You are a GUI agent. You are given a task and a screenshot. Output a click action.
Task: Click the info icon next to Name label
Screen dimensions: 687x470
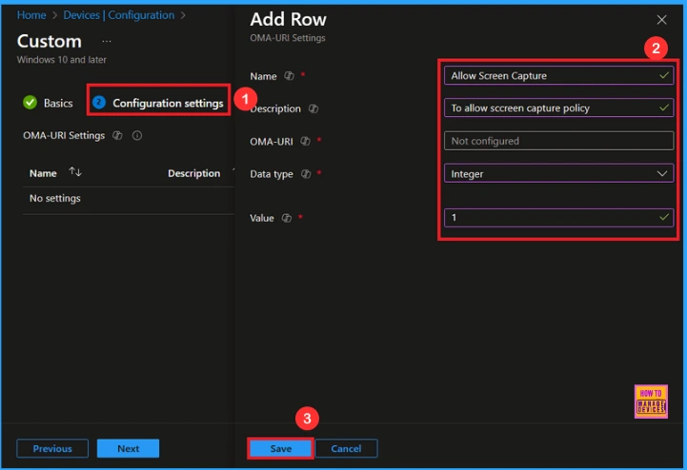pos(289,76)
